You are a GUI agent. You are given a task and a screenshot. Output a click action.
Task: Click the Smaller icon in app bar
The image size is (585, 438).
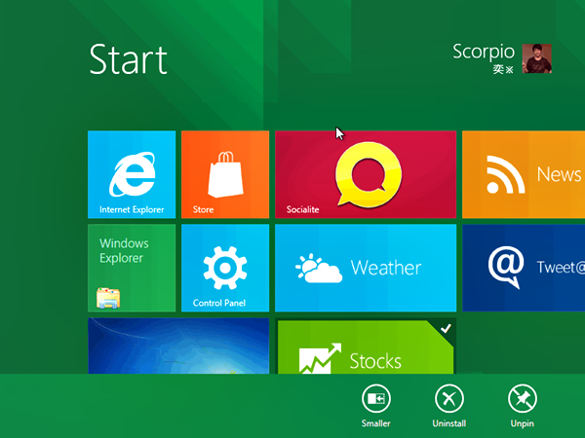(375, 398)
